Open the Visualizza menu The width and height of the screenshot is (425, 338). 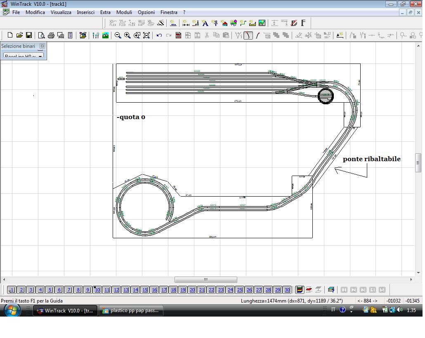(x=61, y=12)
